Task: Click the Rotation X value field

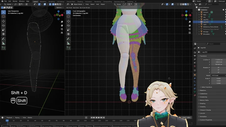Action: [218, 67]
